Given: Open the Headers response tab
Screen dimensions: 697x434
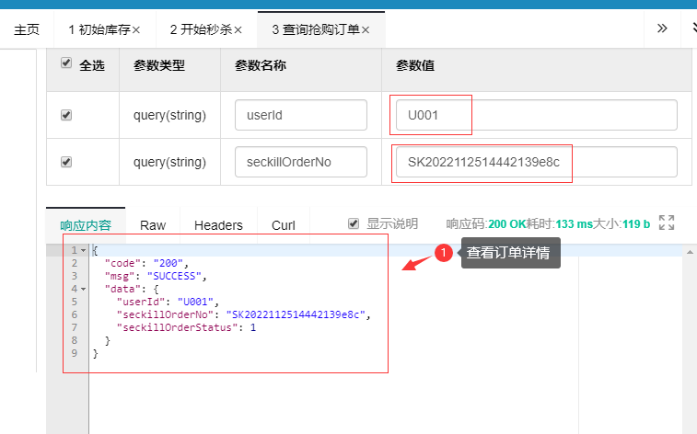Looking at the screenshot, I should click(218, 225).
